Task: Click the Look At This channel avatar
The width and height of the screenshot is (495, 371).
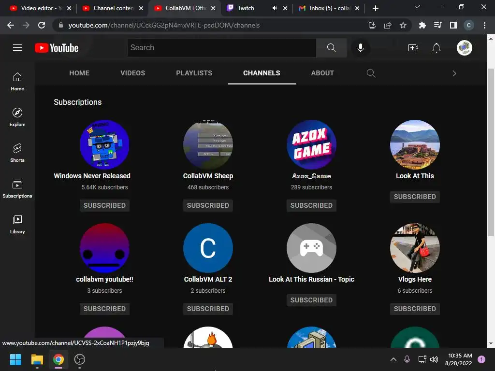Action: pyautogui.click(x=415, y=144)
